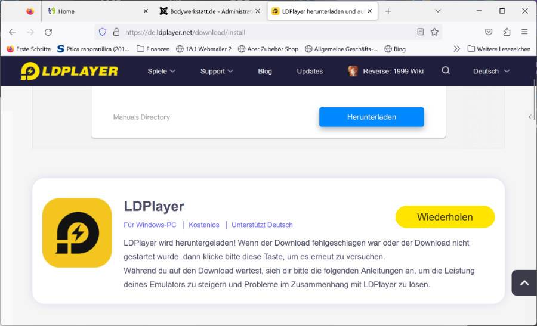The height and width of the screenshot is (326, 537).
Task: Close the Bodywerkstatt.de tab
Action: pyautogui.click(x=258, y=11)
